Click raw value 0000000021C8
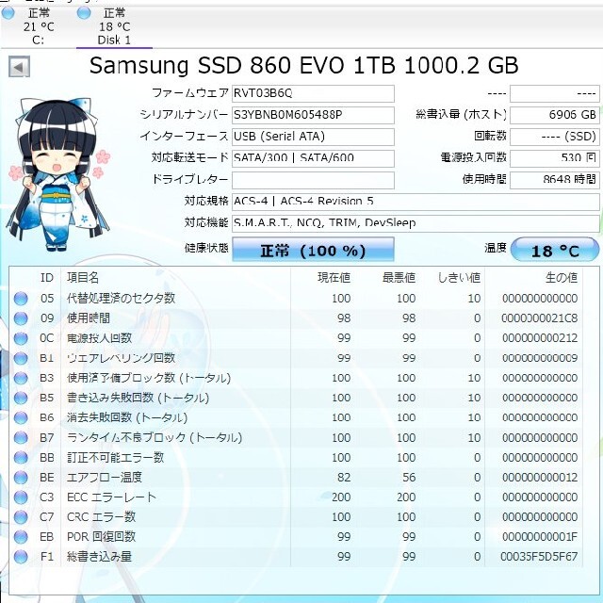This screenshot has width=603, height=603. pos(540,318)
